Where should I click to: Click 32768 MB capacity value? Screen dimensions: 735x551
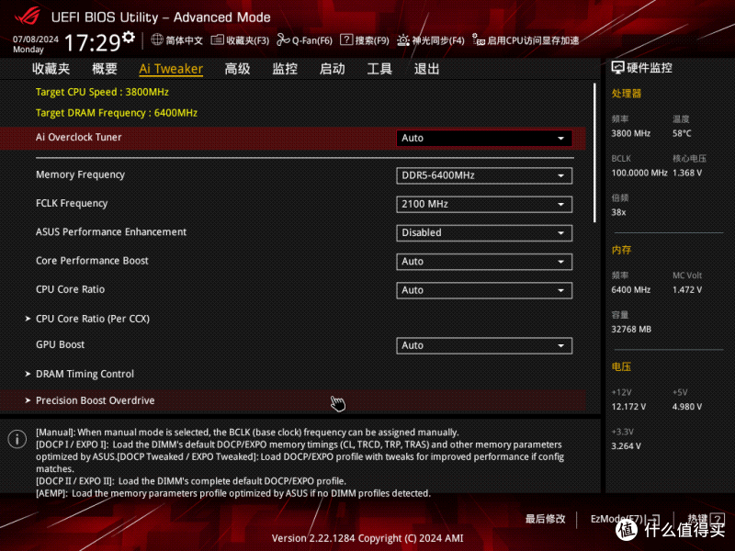coord(631,330)
